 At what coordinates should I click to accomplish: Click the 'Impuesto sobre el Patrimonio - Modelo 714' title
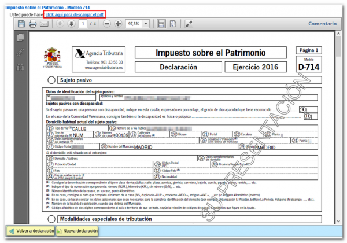47,8
